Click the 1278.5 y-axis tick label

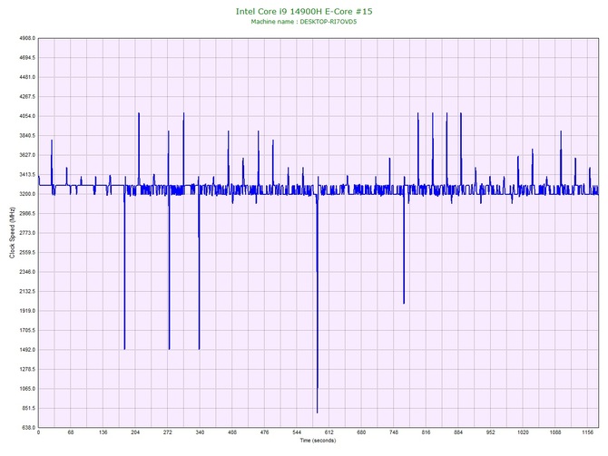27,369
